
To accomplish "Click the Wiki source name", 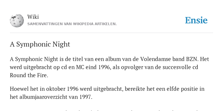I will click(x=33, y=17).
